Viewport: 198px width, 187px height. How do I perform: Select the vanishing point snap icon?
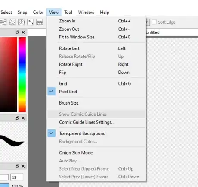pos(12,22)
